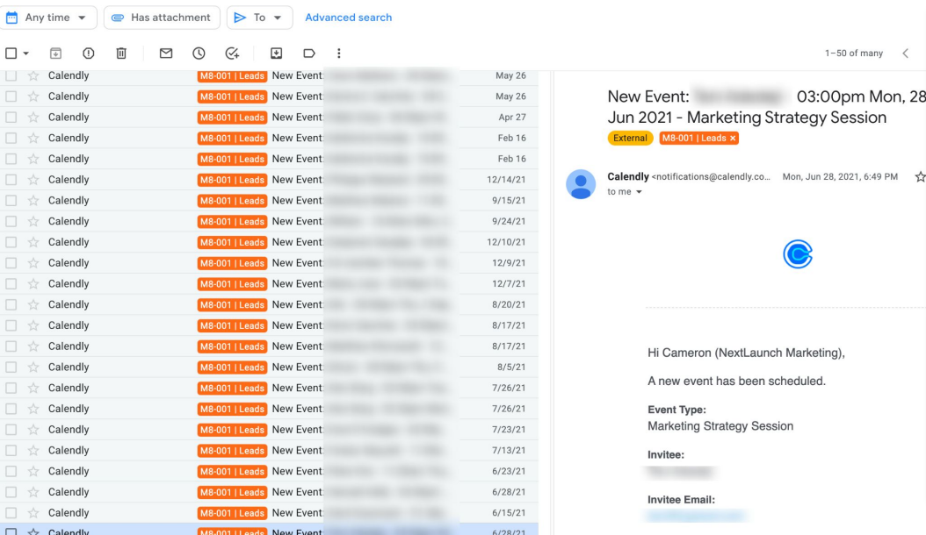Report spam using the exclamation icon

tap(89, 53)
